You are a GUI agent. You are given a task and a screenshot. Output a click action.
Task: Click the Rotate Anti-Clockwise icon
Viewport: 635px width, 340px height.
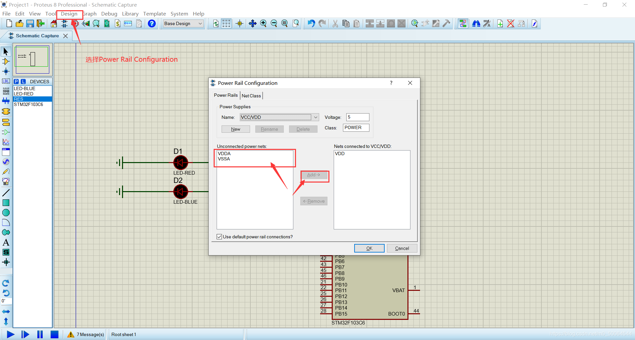(6, 293)
